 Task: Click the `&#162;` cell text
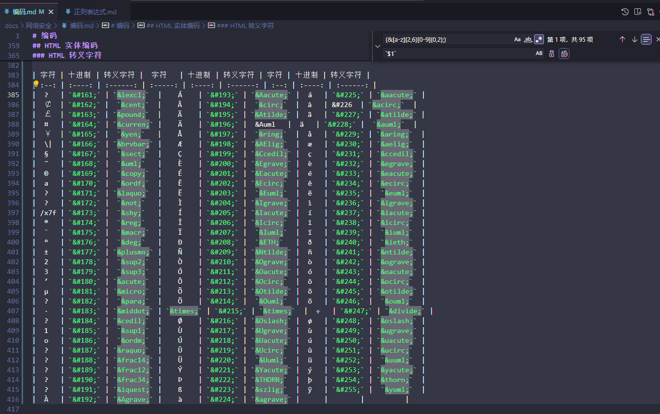pyautogui.click(x=85, y=104)
